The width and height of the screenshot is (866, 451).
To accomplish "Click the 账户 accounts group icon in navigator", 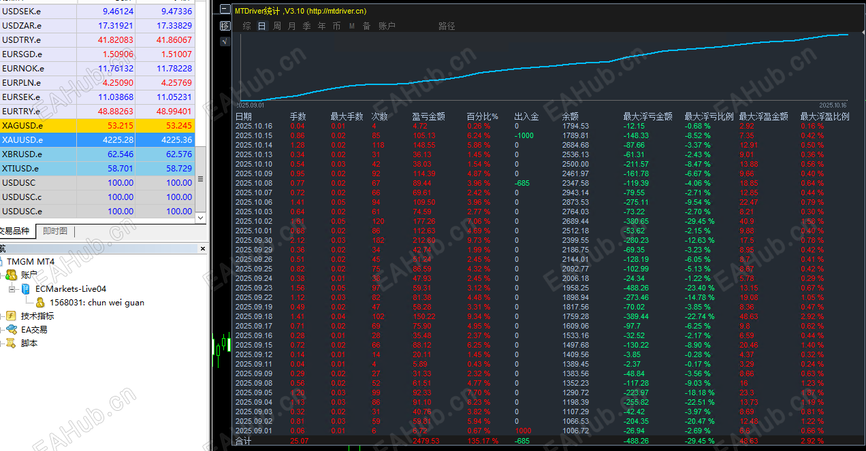I will [12, 275].
